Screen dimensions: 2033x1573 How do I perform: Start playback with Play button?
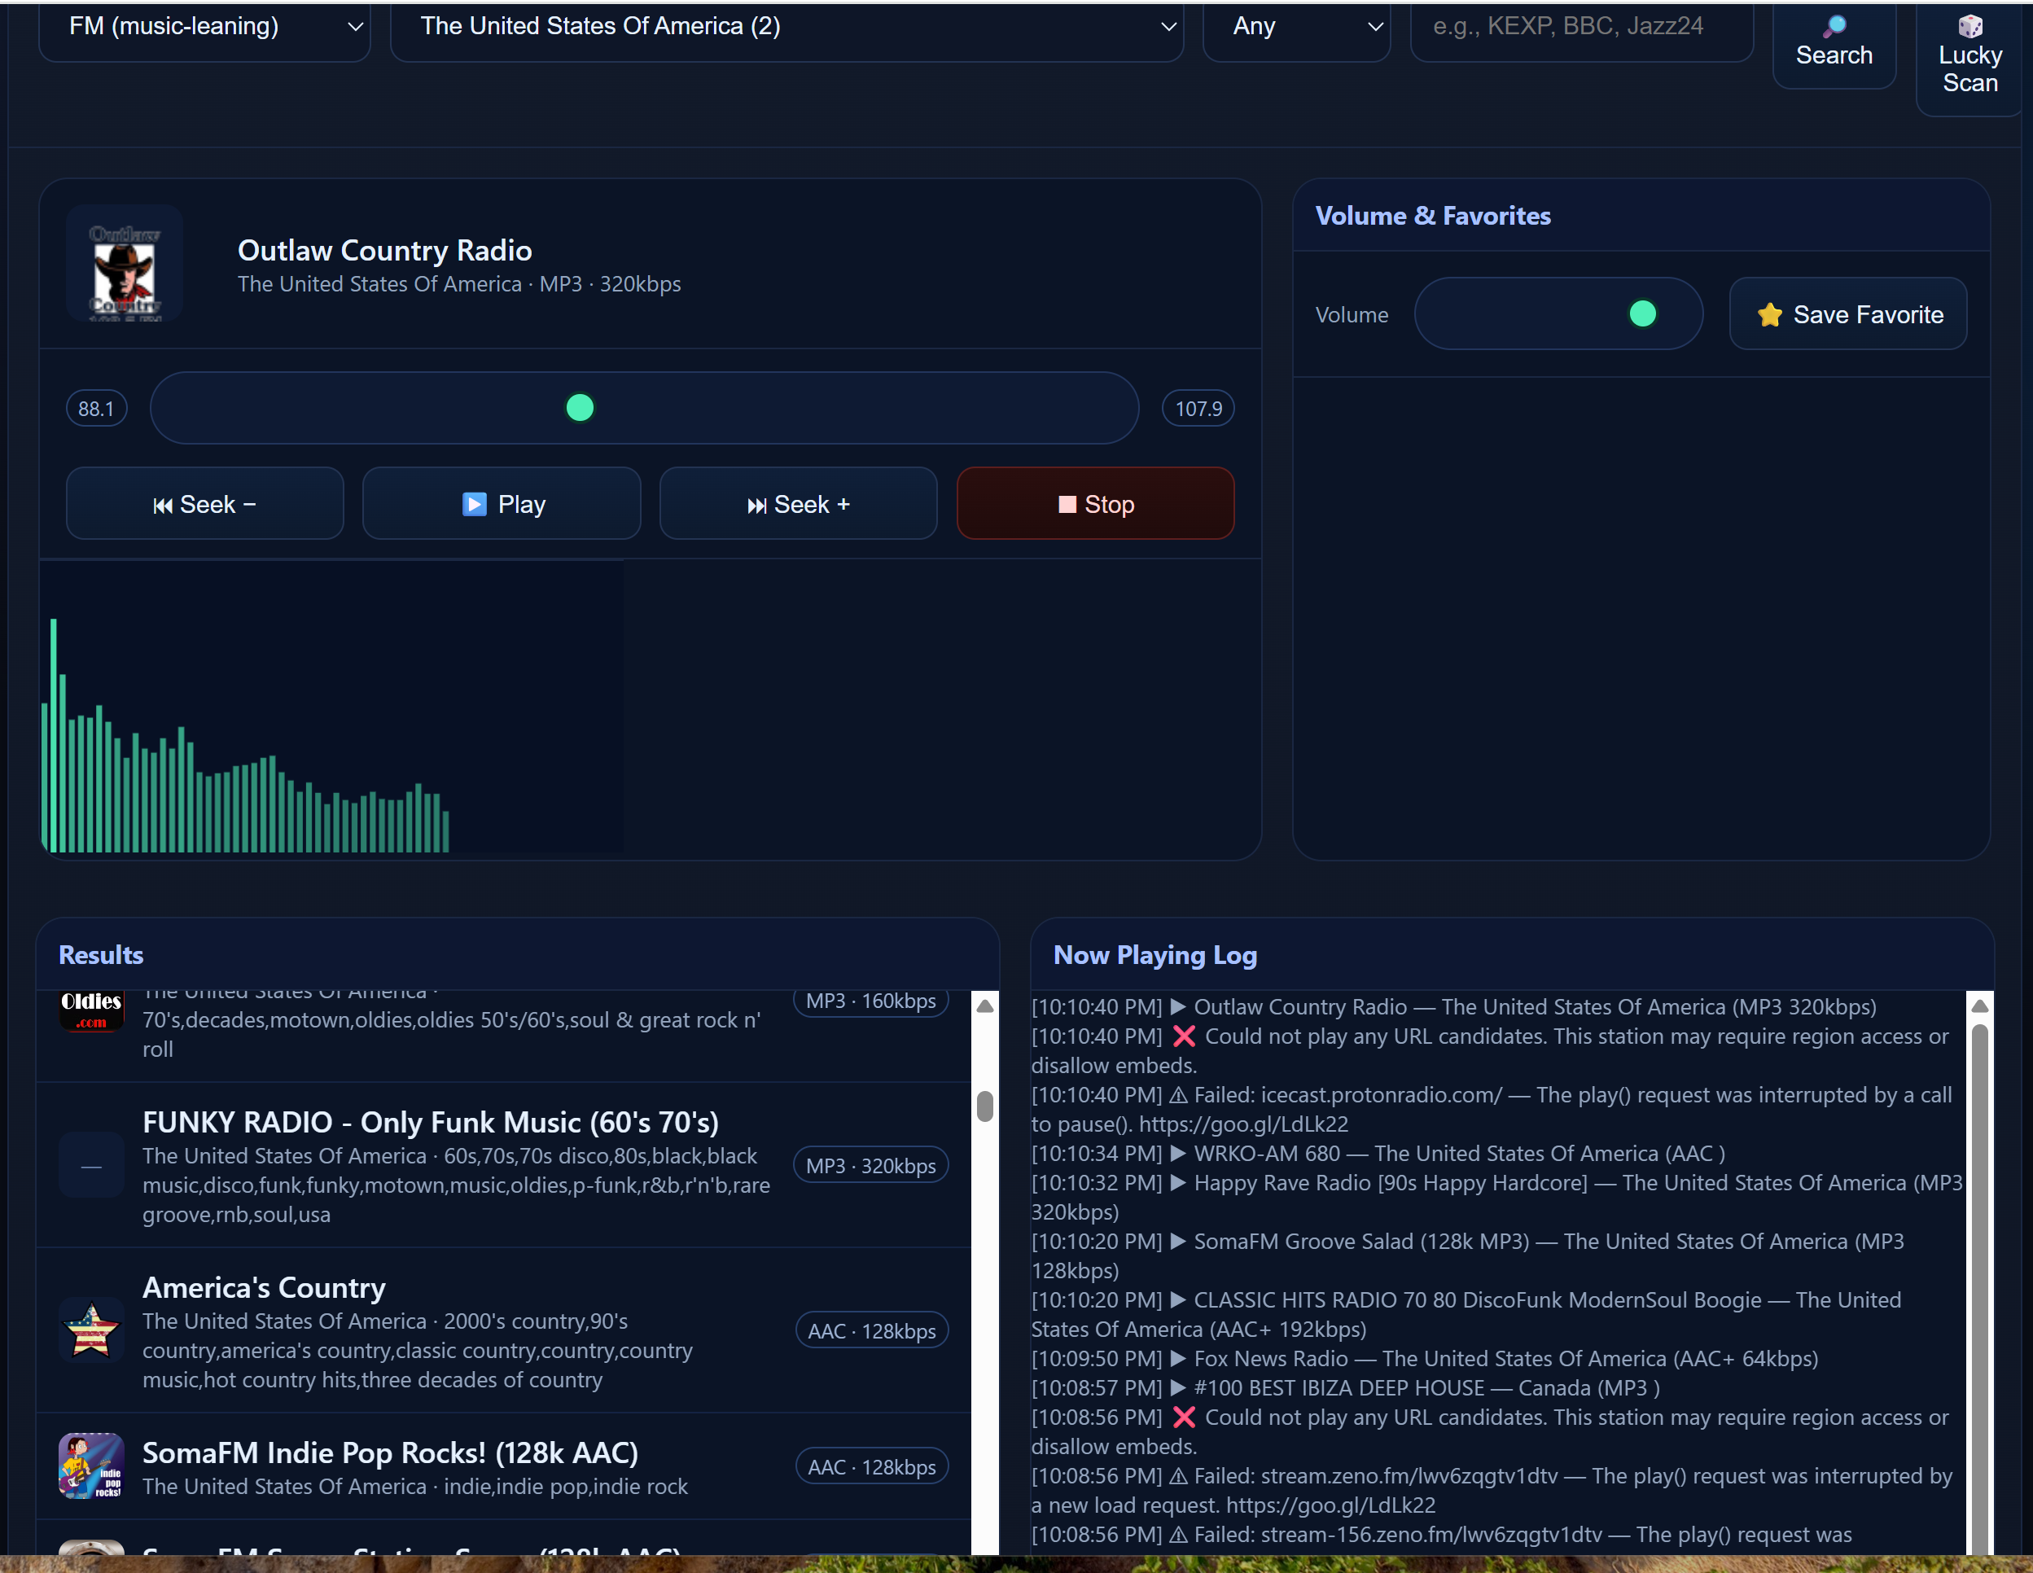coord(501,503)
